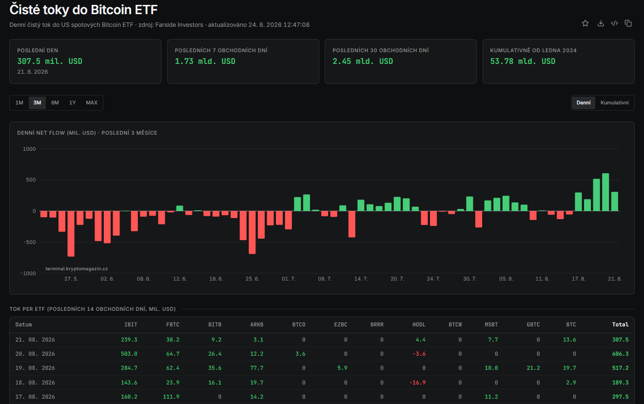Image resolution: width=644 pixels, height=404 pixels.
Task: Click the 20. 08. 2026 date cell
Action: [x=35, y=354]
